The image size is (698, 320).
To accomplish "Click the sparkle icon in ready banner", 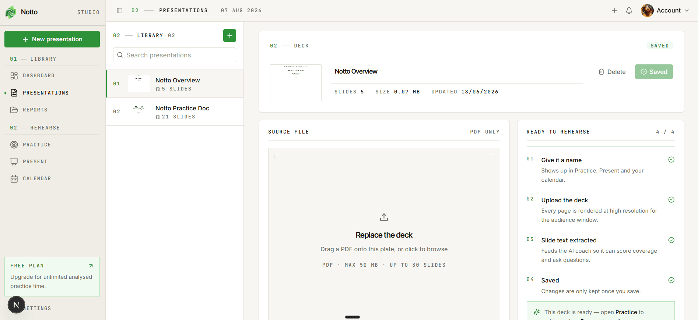I will (x=537, y=312).
